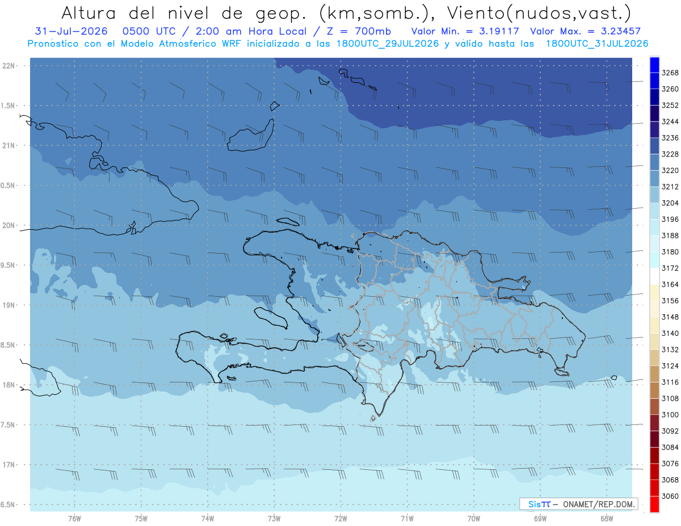Click the '3164' colorbar value
This screenshot has height=526, width=681.
pyautogui.click(x=670, y=284)
